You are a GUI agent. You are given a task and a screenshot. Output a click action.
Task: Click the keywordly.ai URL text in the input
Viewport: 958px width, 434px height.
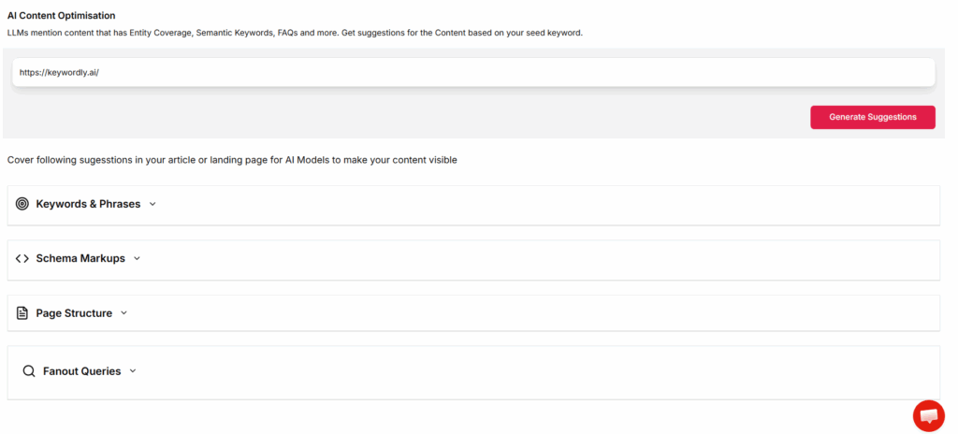(x=59, y=72)
